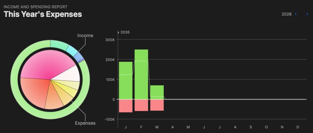
Task: Click the cyan income segment on outer ring
Action: coord(72,50)
